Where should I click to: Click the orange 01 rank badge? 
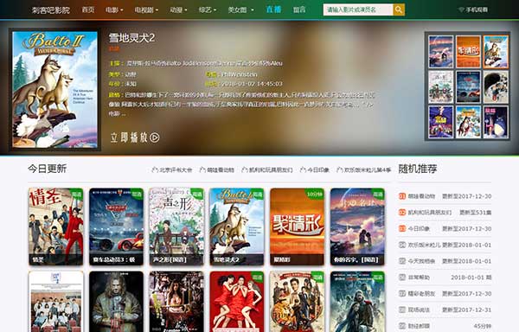pyautogui.click(x=402, y=196)
